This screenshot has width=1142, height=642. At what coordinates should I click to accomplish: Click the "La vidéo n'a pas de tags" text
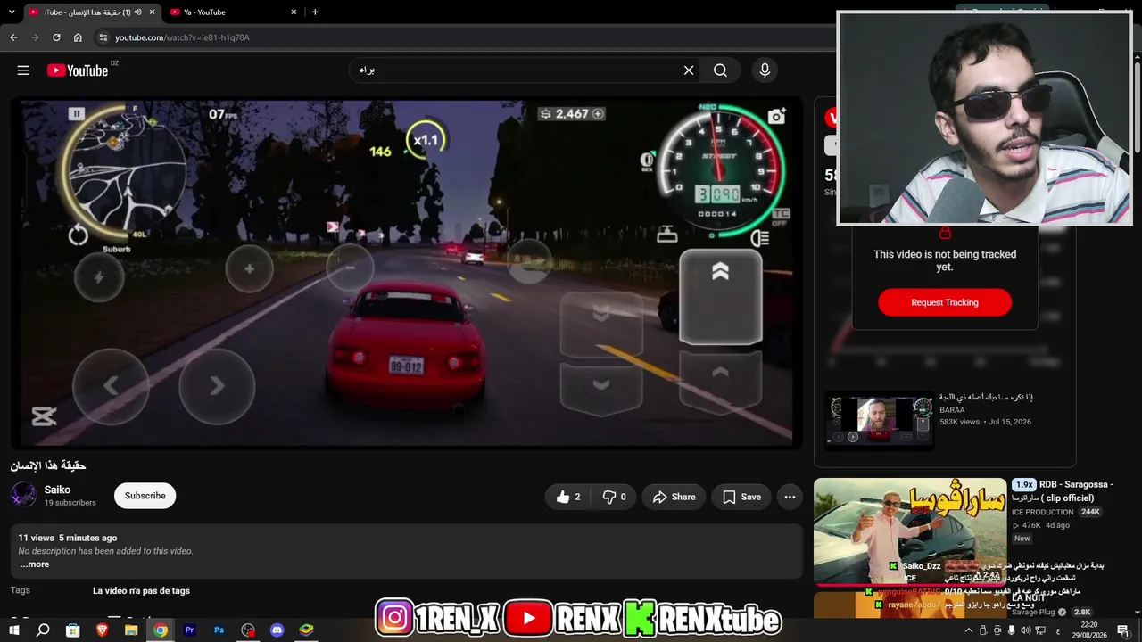pyautogui.click(x=141, y=590)
